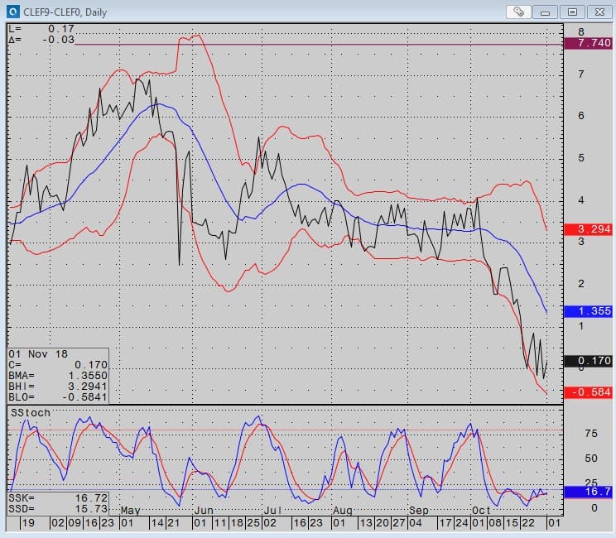Click the CQG app icon in title bar
The width and height of the screenshot is (616, 538).
tap(12, 12)
